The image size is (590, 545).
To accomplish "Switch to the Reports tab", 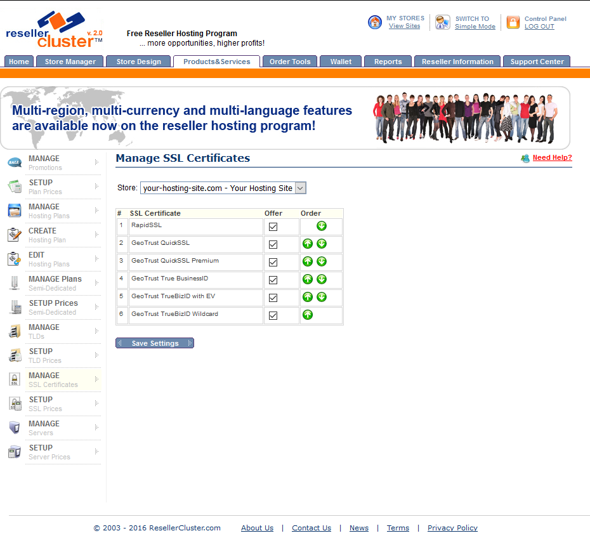I will tap(388, 62).
